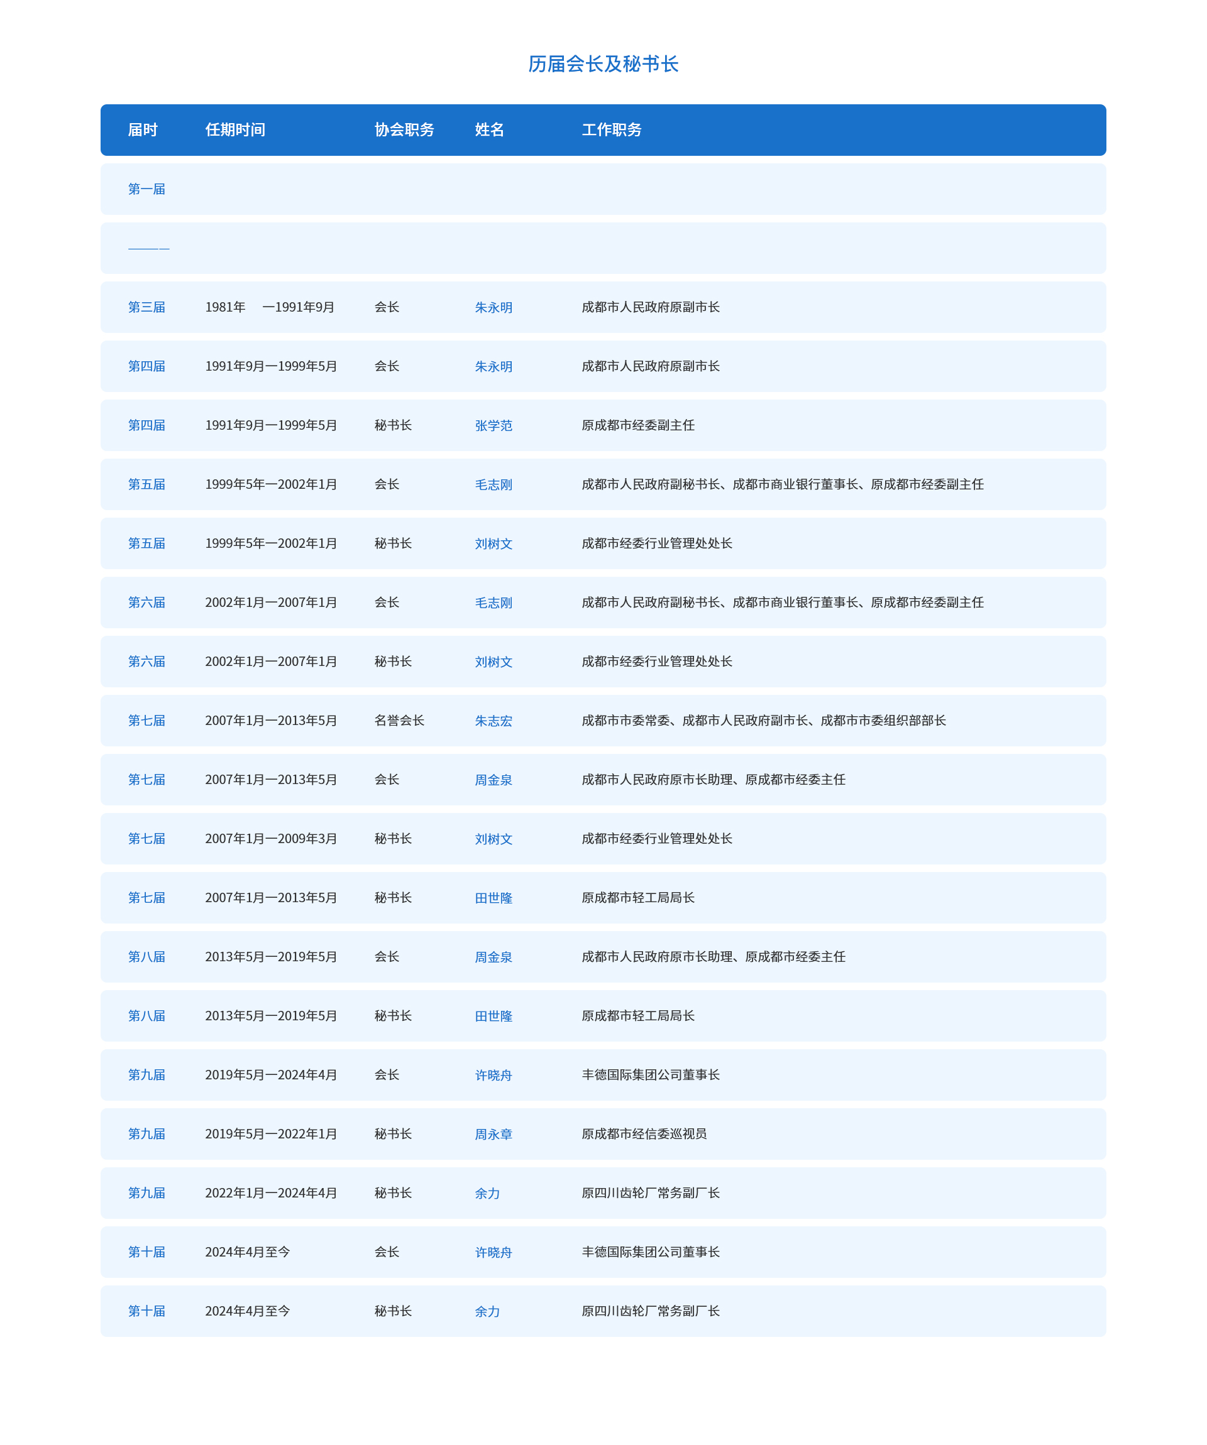Click the 名誉会长 position cell
The image size is (1207, 1445).
click(x=399, y=721)
